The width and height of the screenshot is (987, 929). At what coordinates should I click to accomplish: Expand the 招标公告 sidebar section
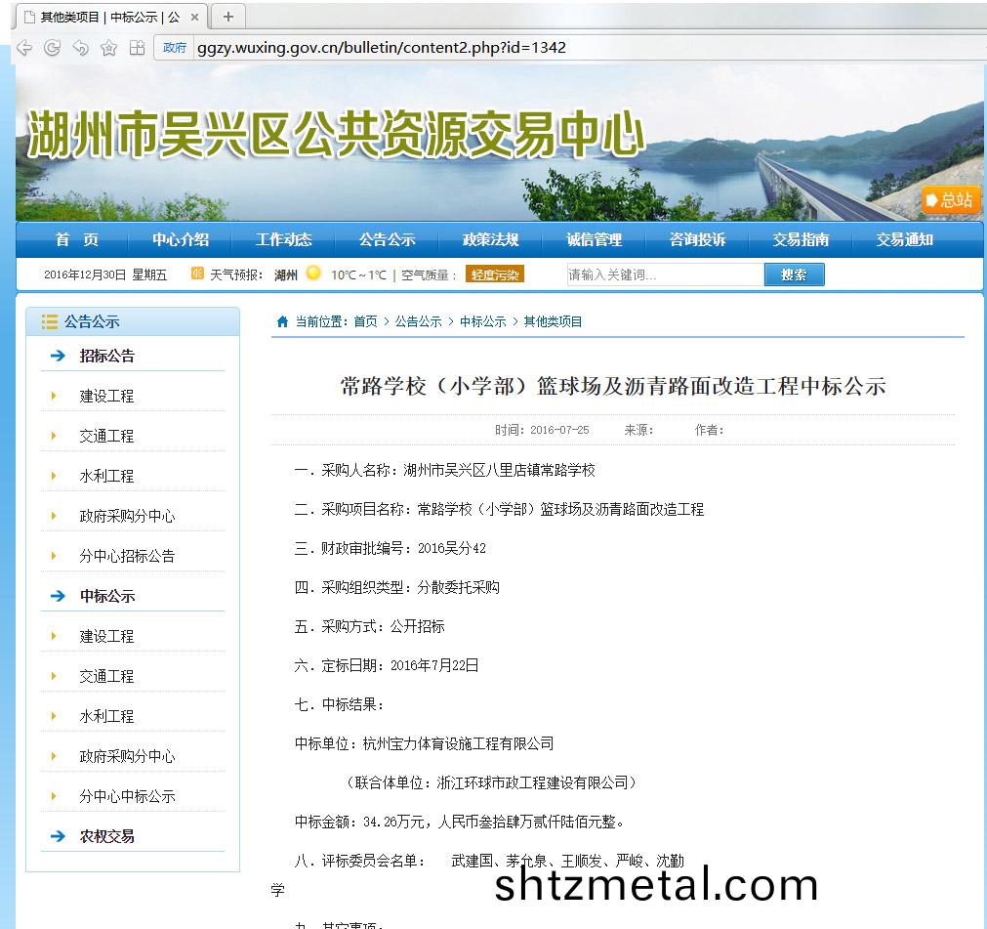(x=107, y=356)
